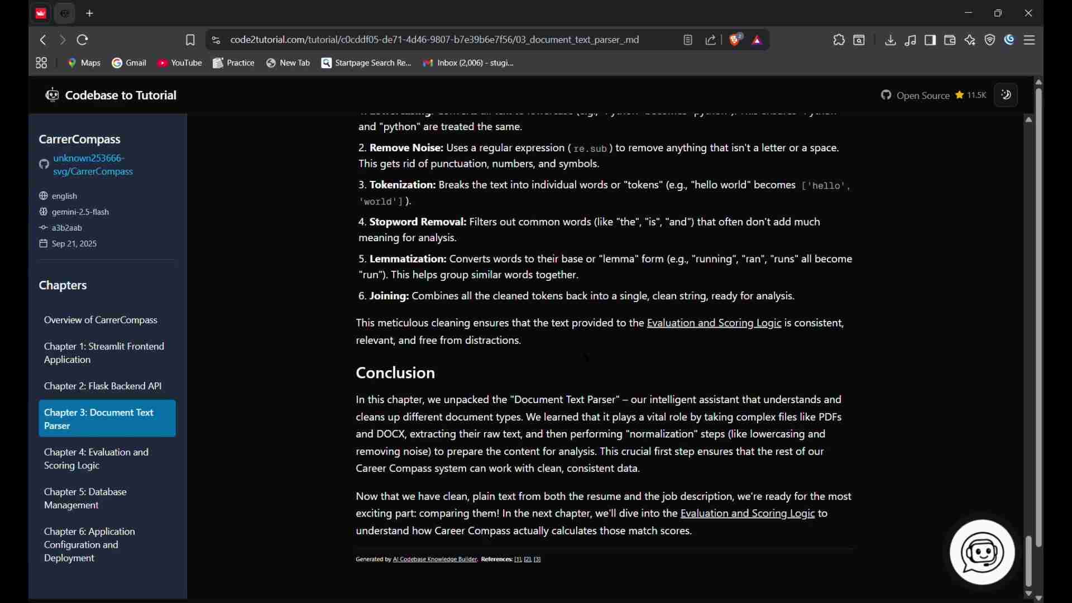Screen dimensions: 1072x603
Task: Open the tab search button
Action: [x=860, y=40]
